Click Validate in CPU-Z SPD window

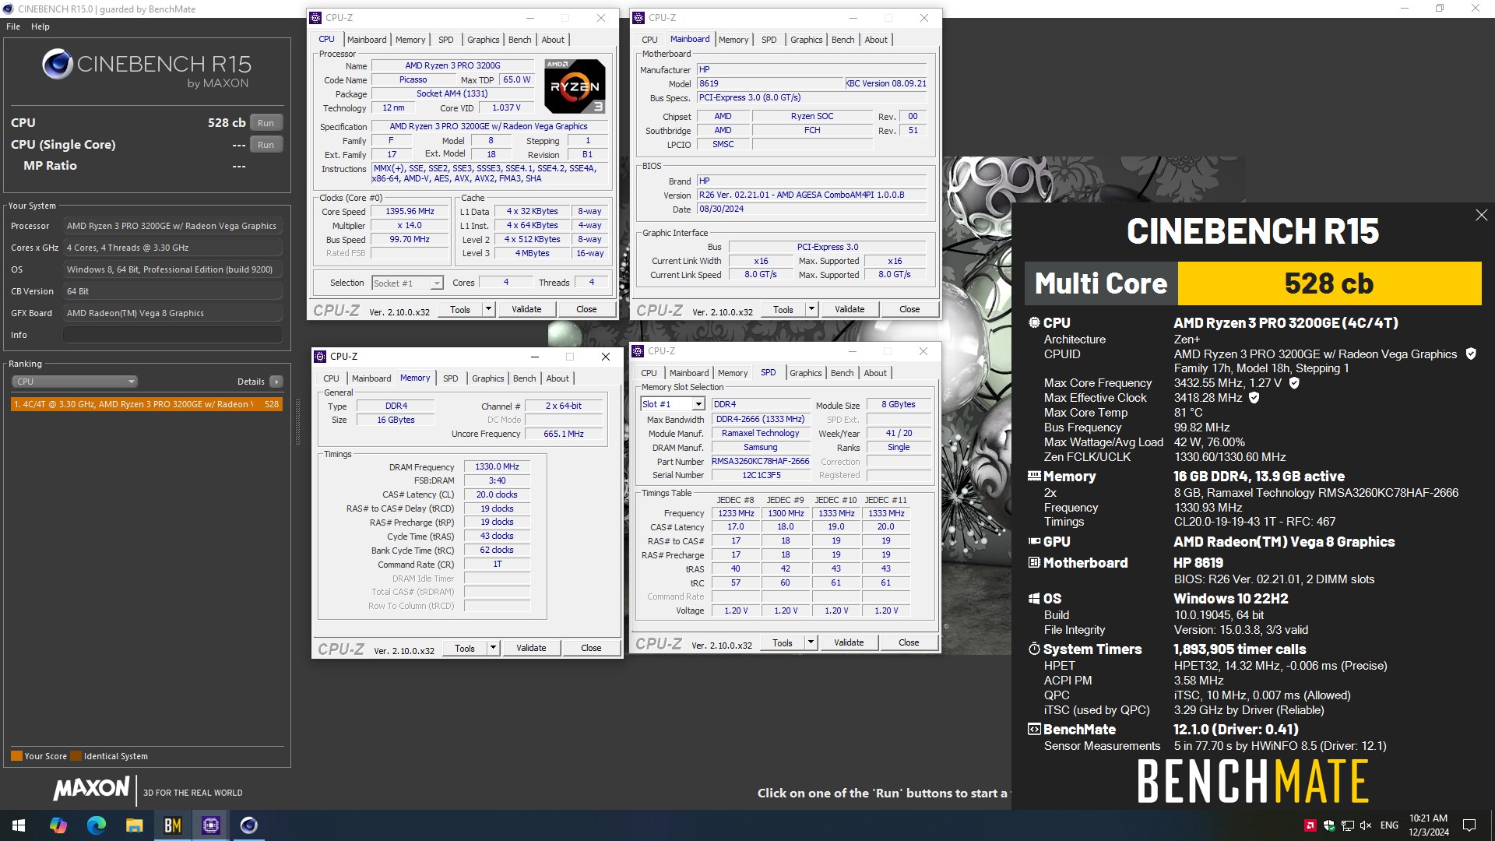(849, 642)
